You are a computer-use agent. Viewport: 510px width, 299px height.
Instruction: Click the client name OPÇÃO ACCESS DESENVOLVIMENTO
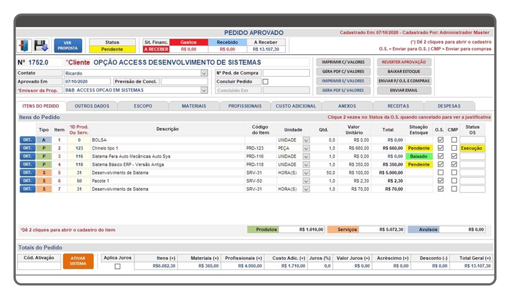pos(177,63)
